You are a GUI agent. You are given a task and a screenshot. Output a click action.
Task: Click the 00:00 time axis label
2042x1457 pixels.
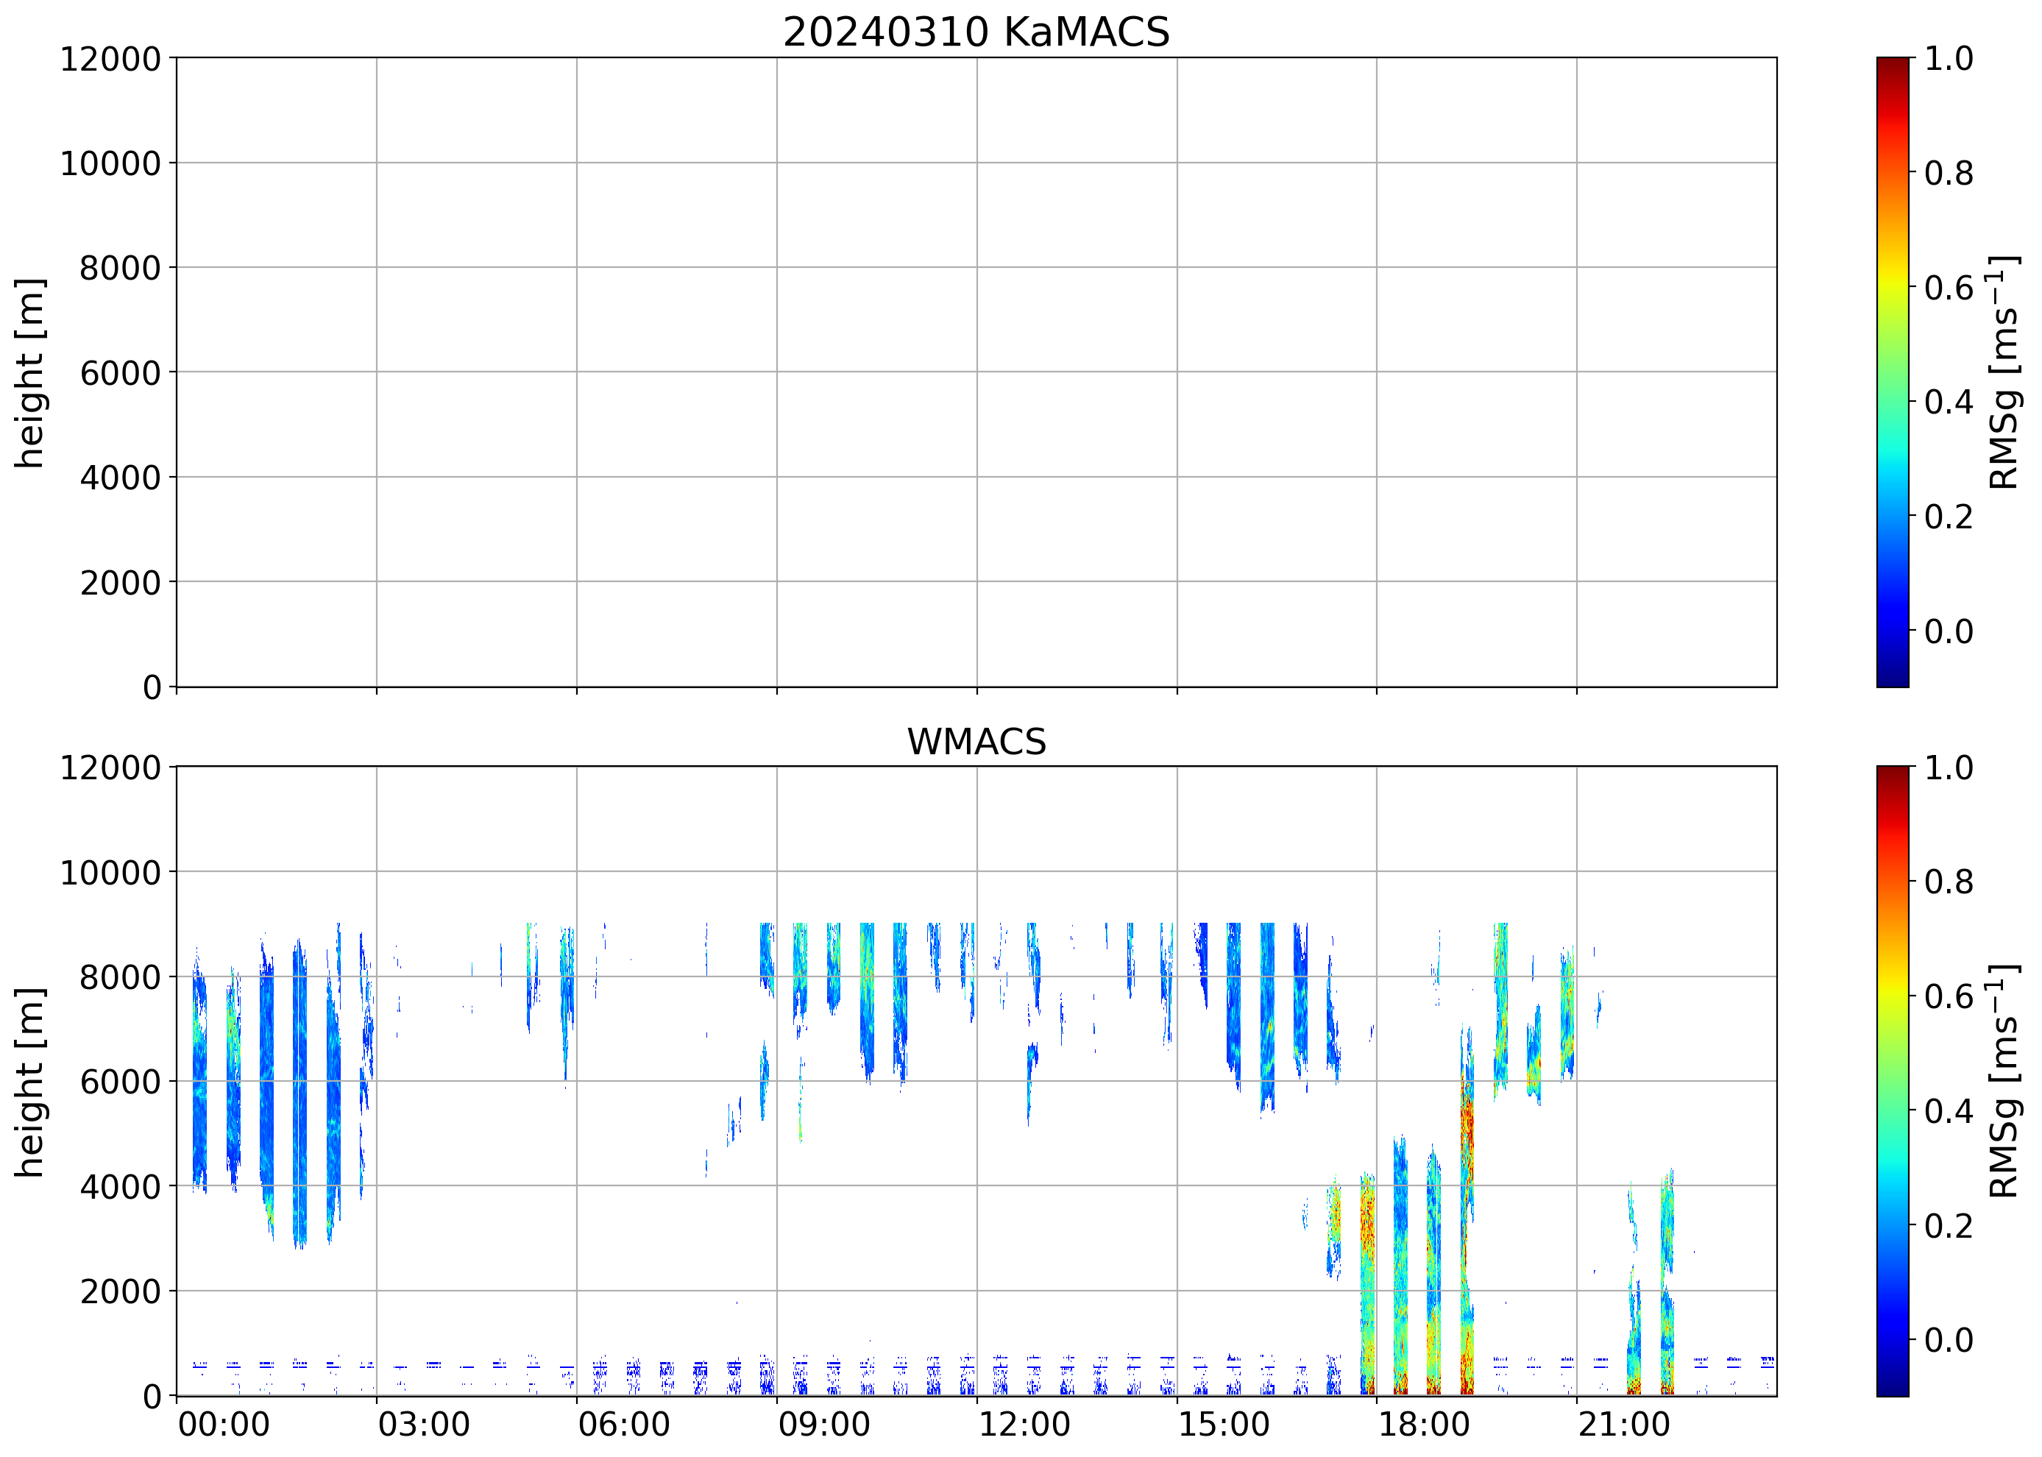[224, 1425]
